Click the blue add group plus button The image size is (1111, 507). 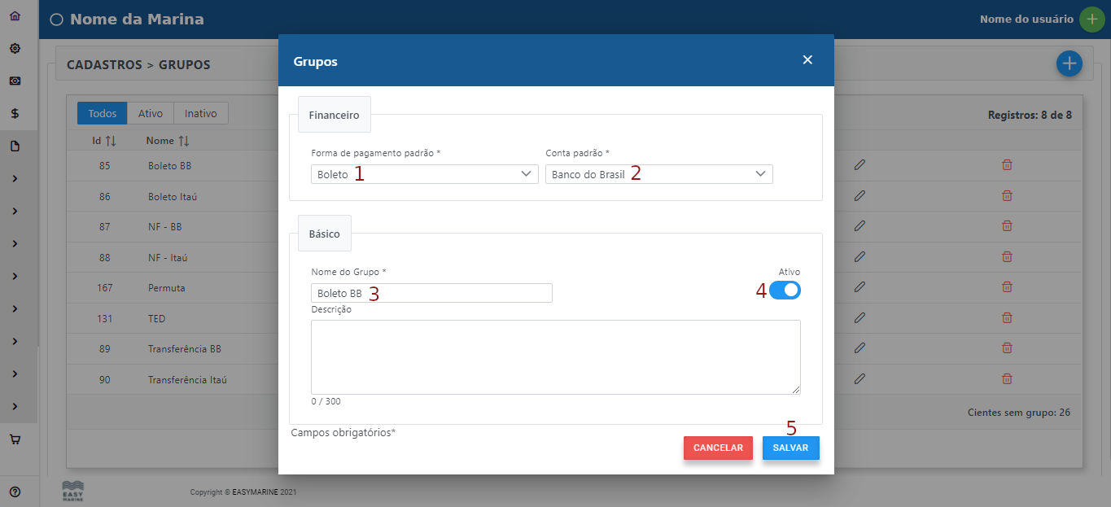1069,63
